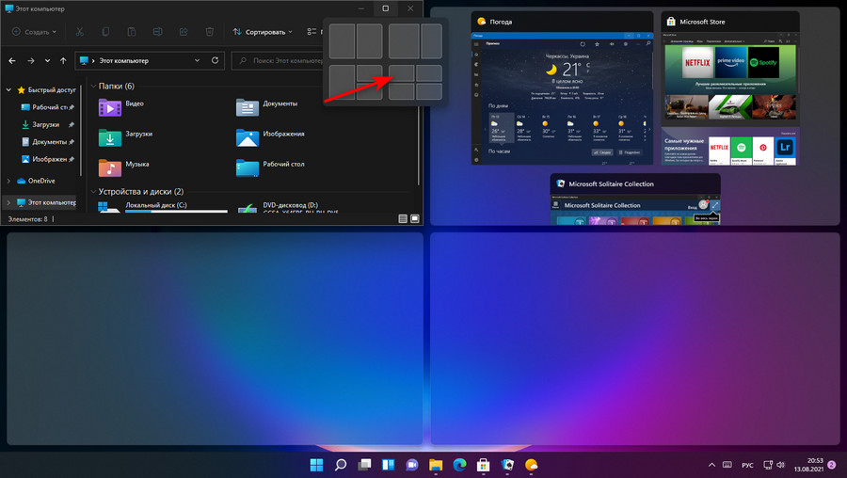The width and height of the screenshot is (847, 478).
Task: Open Solitaire cards icon on taskbar
Action: coord(507,465)
